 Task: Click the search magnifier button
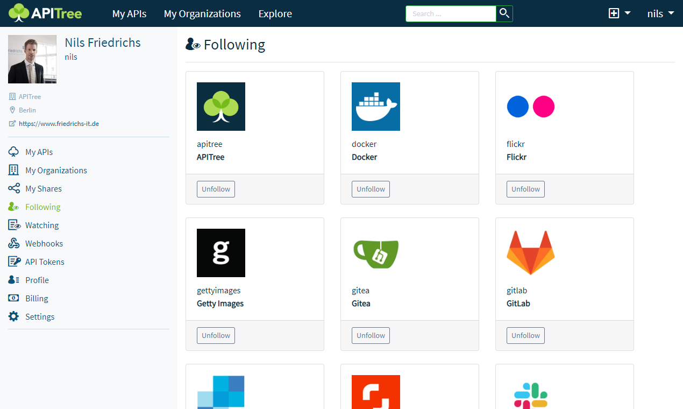(x=504, y=13)
